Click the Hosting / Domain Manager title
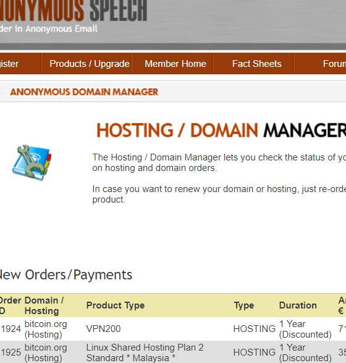The width and height of the screenshot is (346, 363). click(x=221, y=130)
